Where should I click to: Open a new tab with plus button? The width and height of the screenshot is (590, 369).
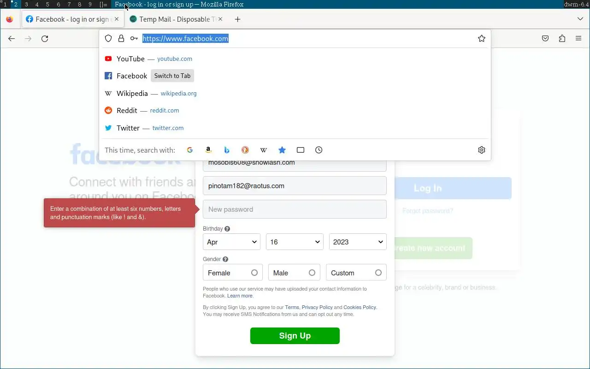pos(237,19)
